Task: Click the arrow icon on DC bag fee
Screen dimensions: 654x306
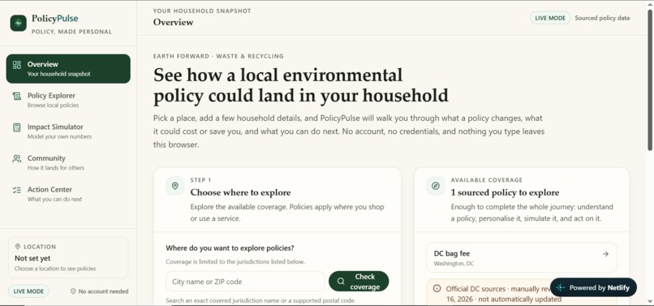Action: (605, 254)
